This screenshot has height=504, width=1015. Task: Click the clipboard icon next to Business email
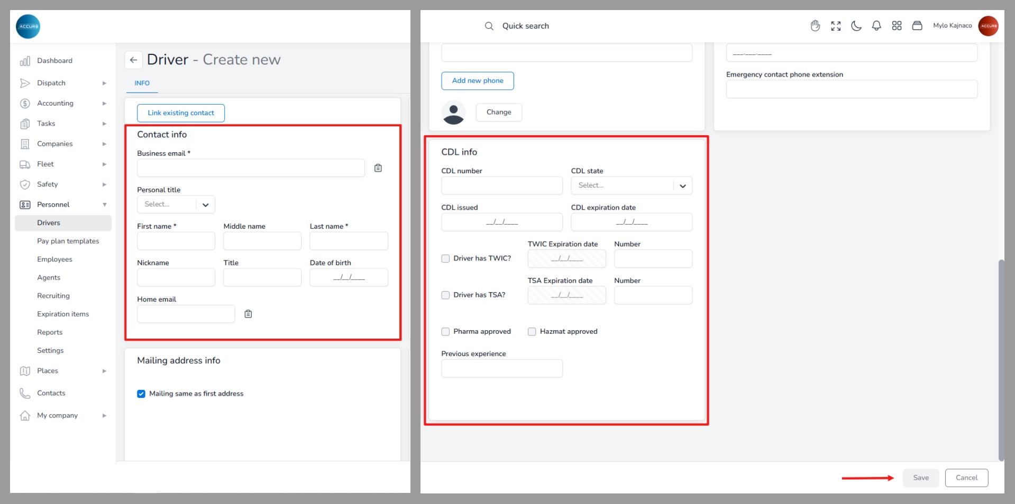click(378, 168)
